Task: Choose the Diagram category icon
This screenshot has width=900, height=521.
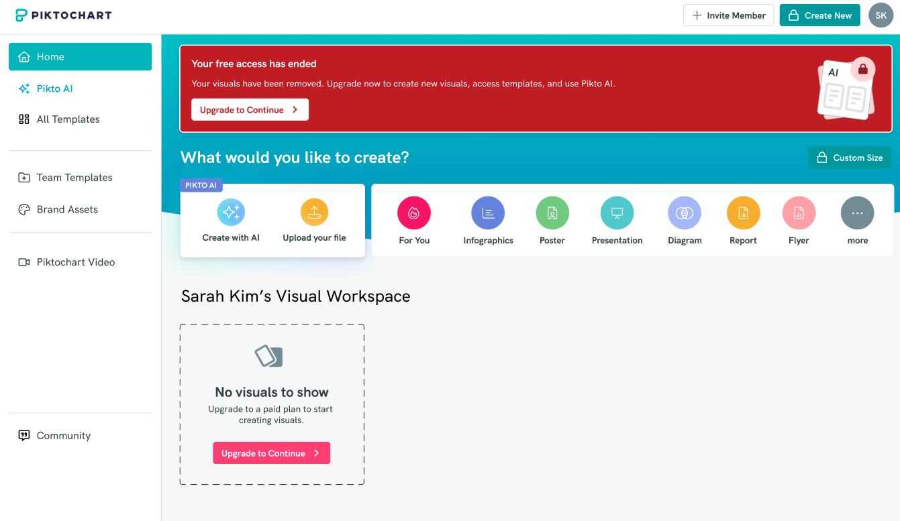Action: pyautogui.click(x=685, y=213)
